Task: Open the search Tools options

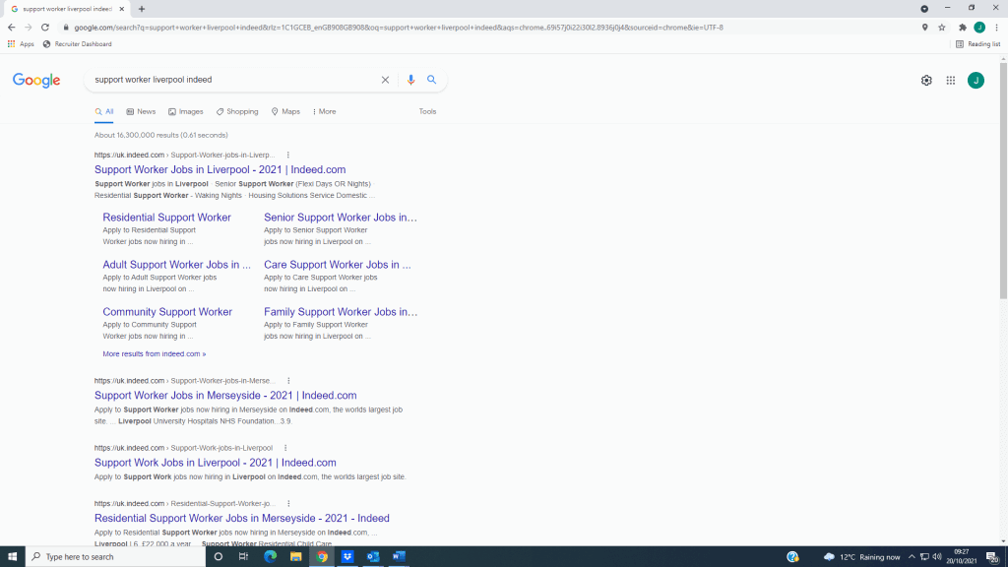Action: click(427, 111)
